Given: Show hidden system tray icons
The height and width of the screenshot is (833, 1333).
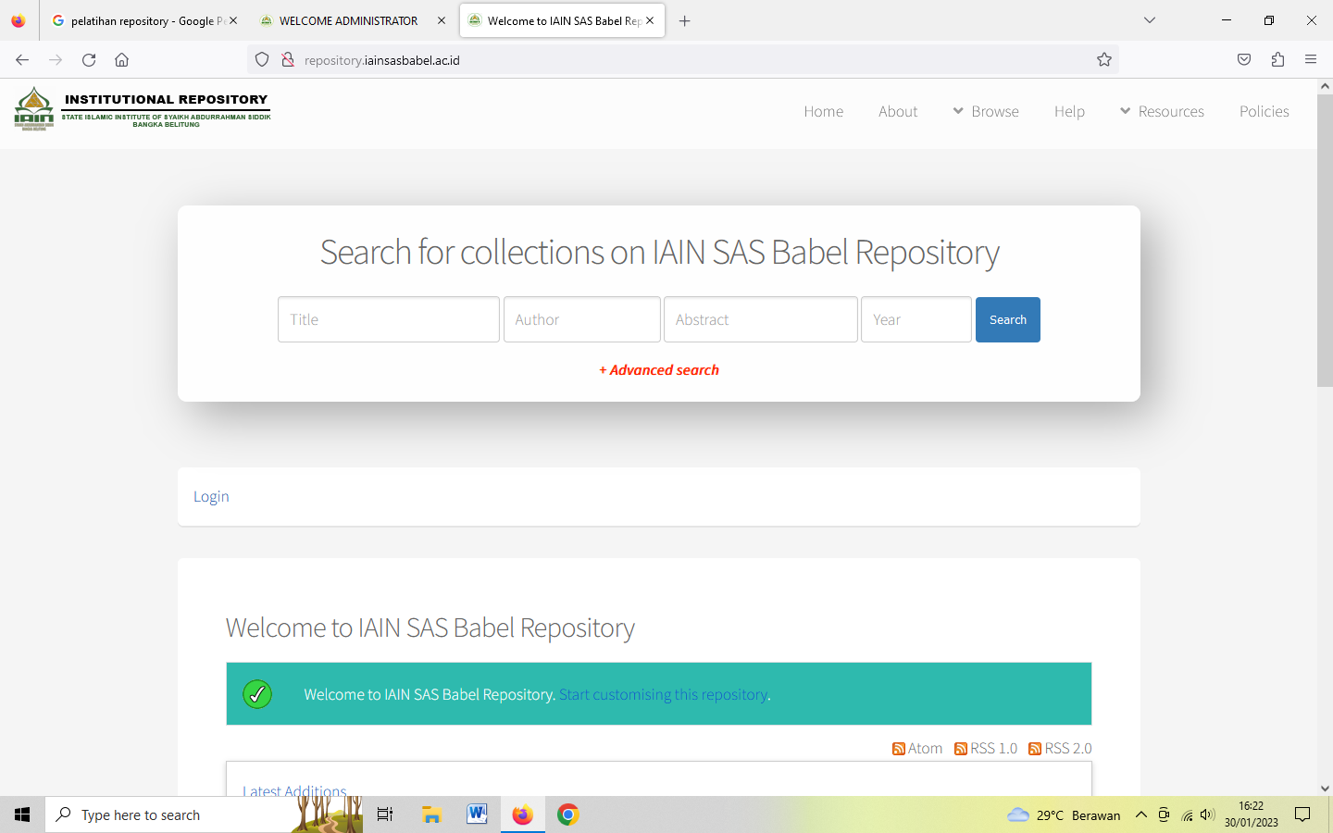Looking at the screenshot, I should tap(1141, 814).
